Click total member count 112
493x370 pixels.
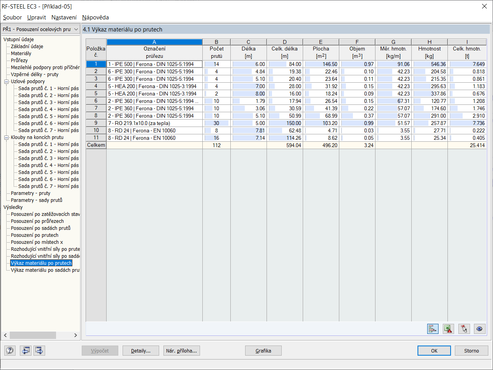[216, 145]
